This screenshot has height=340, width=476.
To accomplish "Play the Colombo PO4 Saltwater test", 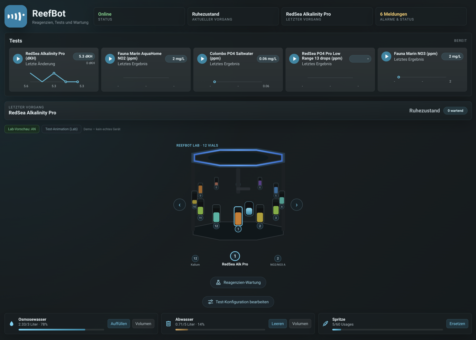I will [x=202, y=59].
